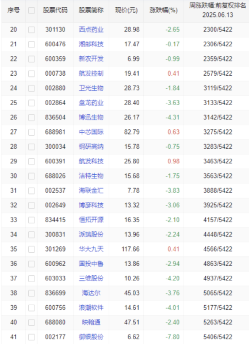
Task: Select price cell 45.03
Action: (x=132, y=293)
